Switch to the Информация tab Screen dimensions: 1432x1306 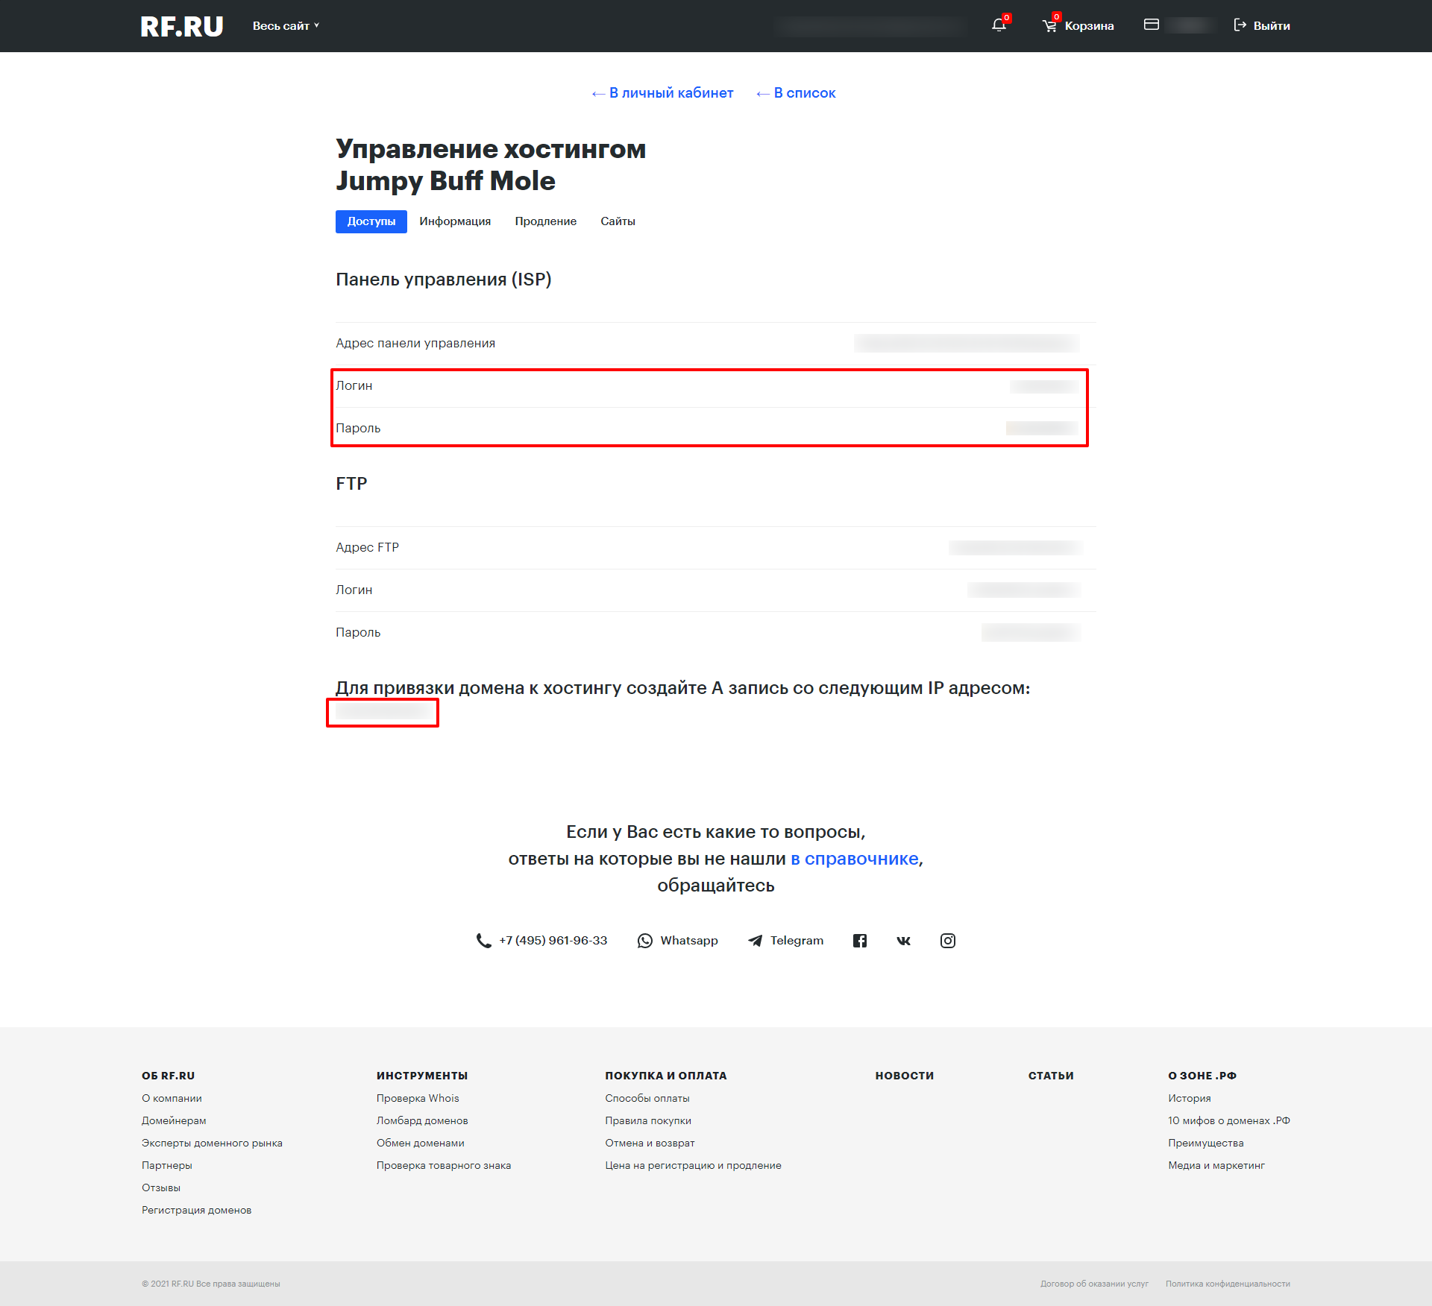[454, 221]
